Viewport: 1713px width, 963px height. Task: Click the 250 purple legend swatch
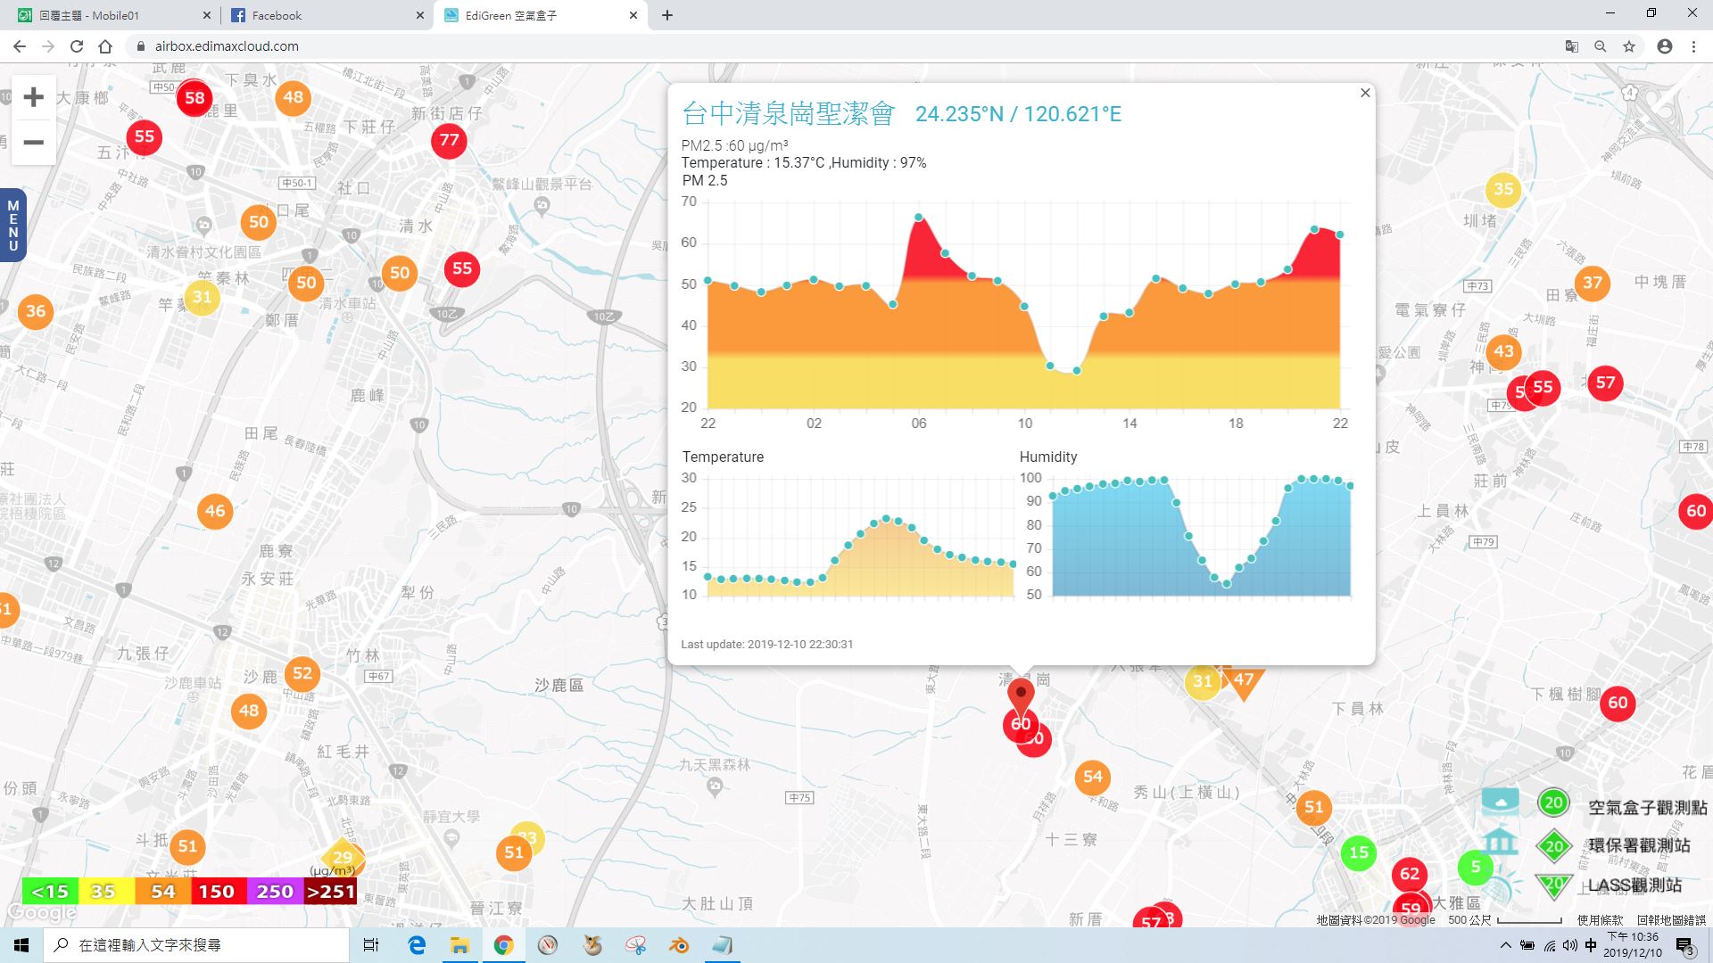pos(275,891)
